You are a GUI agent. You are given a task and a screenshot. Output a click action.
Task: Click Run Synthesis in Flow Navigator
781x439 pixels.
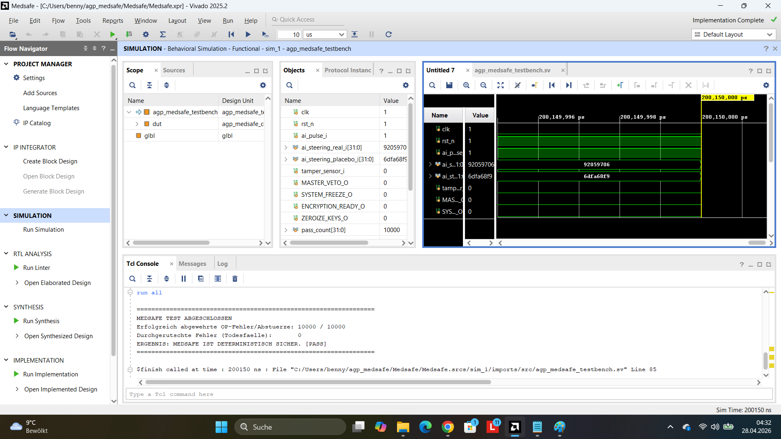coord(41,321)
